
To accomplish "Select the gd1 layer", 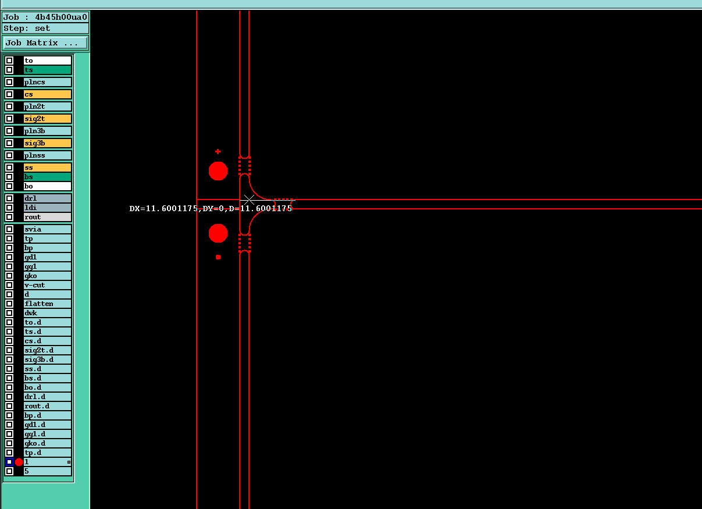I will click(48, 257).
